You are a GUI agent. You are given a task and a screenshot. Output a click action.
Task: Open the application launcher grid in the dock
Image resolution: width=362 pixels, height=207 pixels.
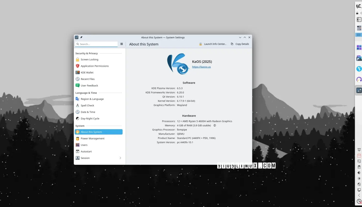click(359, 47)
